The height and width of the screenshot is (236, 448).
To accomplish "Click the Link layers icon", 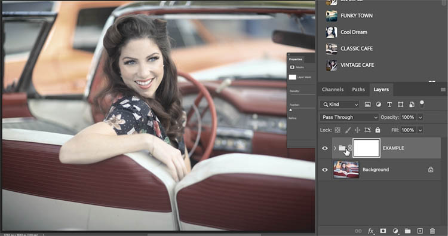I will click(x=358, y=231).
